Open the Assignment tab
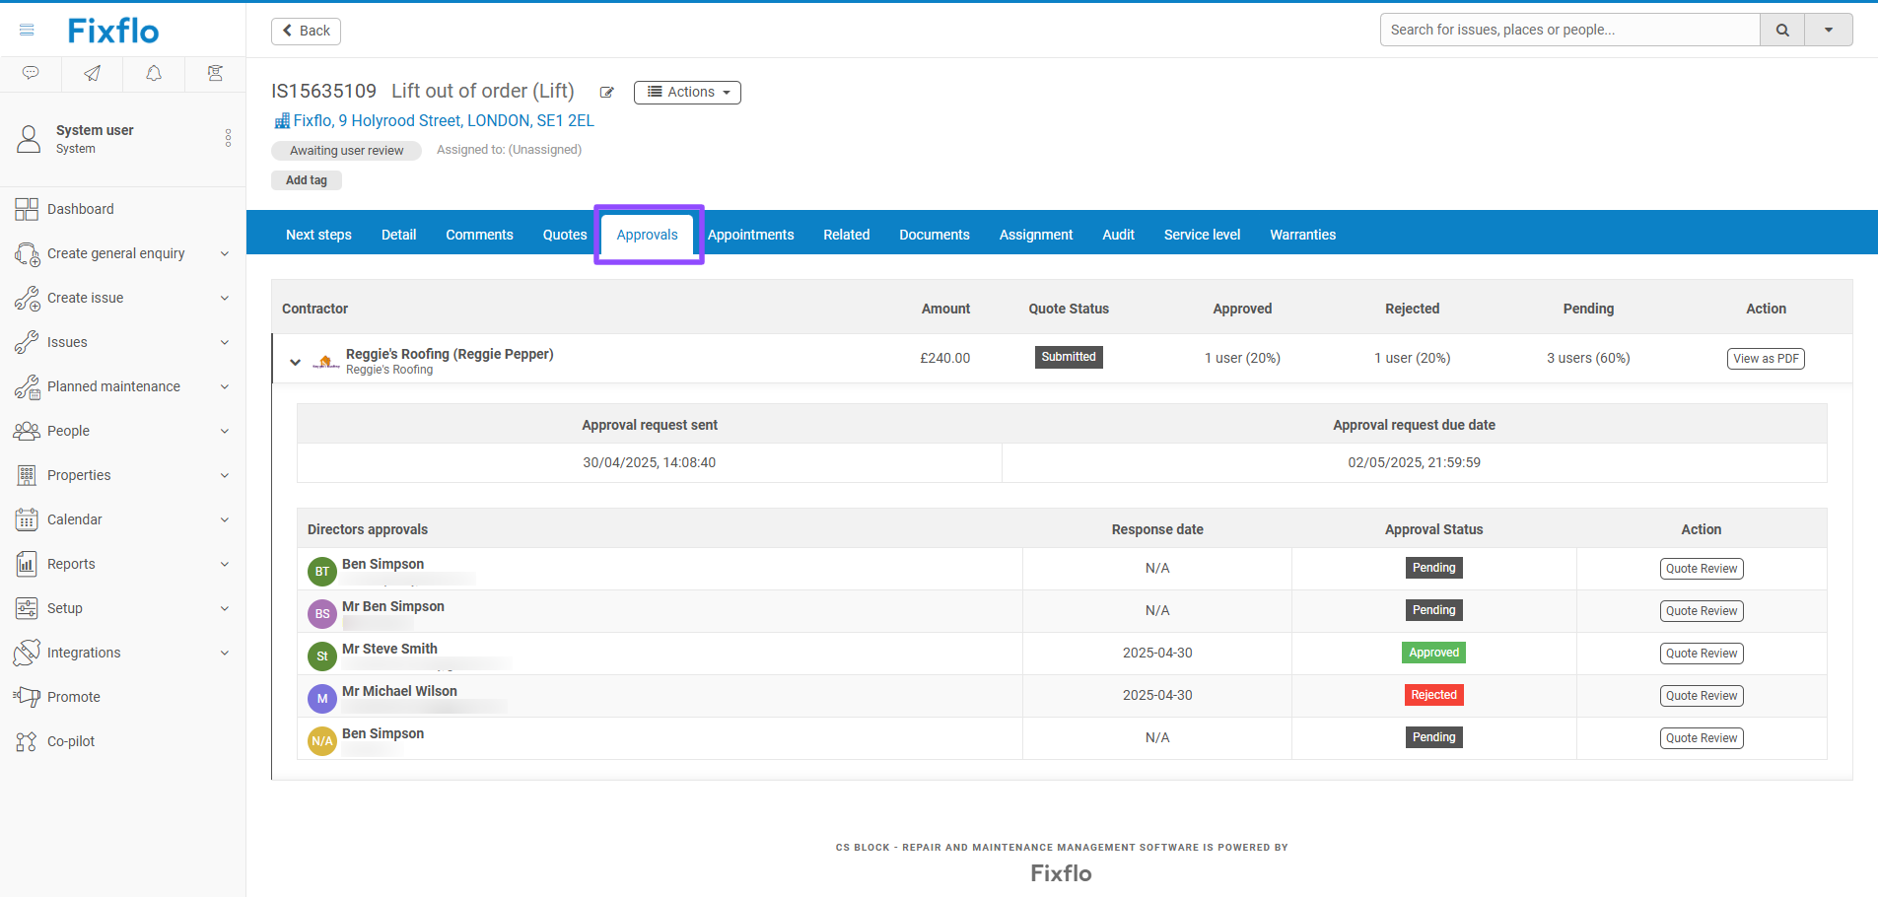Viewport: 1878px width, 897px height. (x=1036, y=235)
